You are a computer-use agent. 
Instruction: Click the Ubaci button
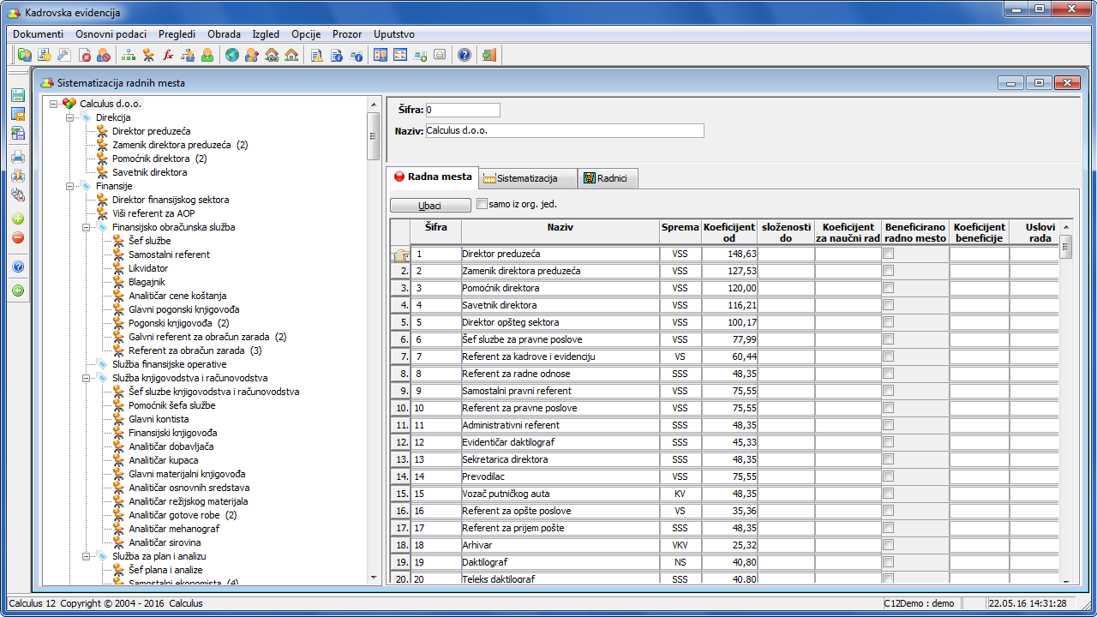tap(430, 206)
